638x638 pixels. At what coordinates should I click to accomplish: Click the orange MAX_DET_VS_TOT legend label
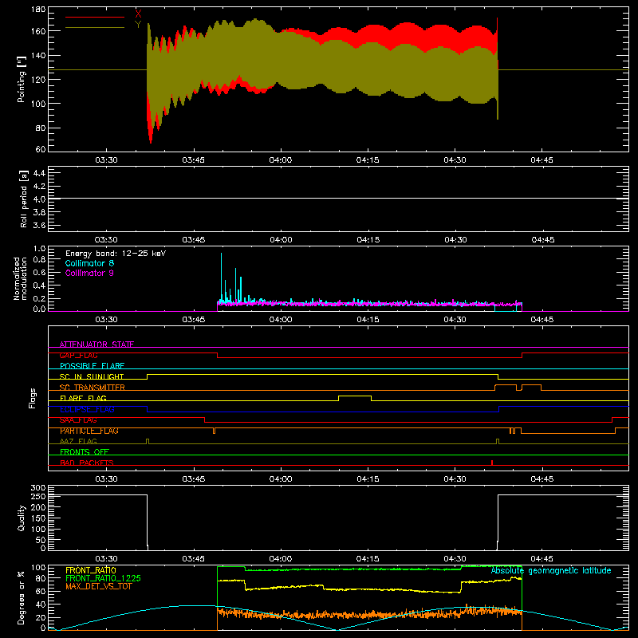(x=99, y=586)
